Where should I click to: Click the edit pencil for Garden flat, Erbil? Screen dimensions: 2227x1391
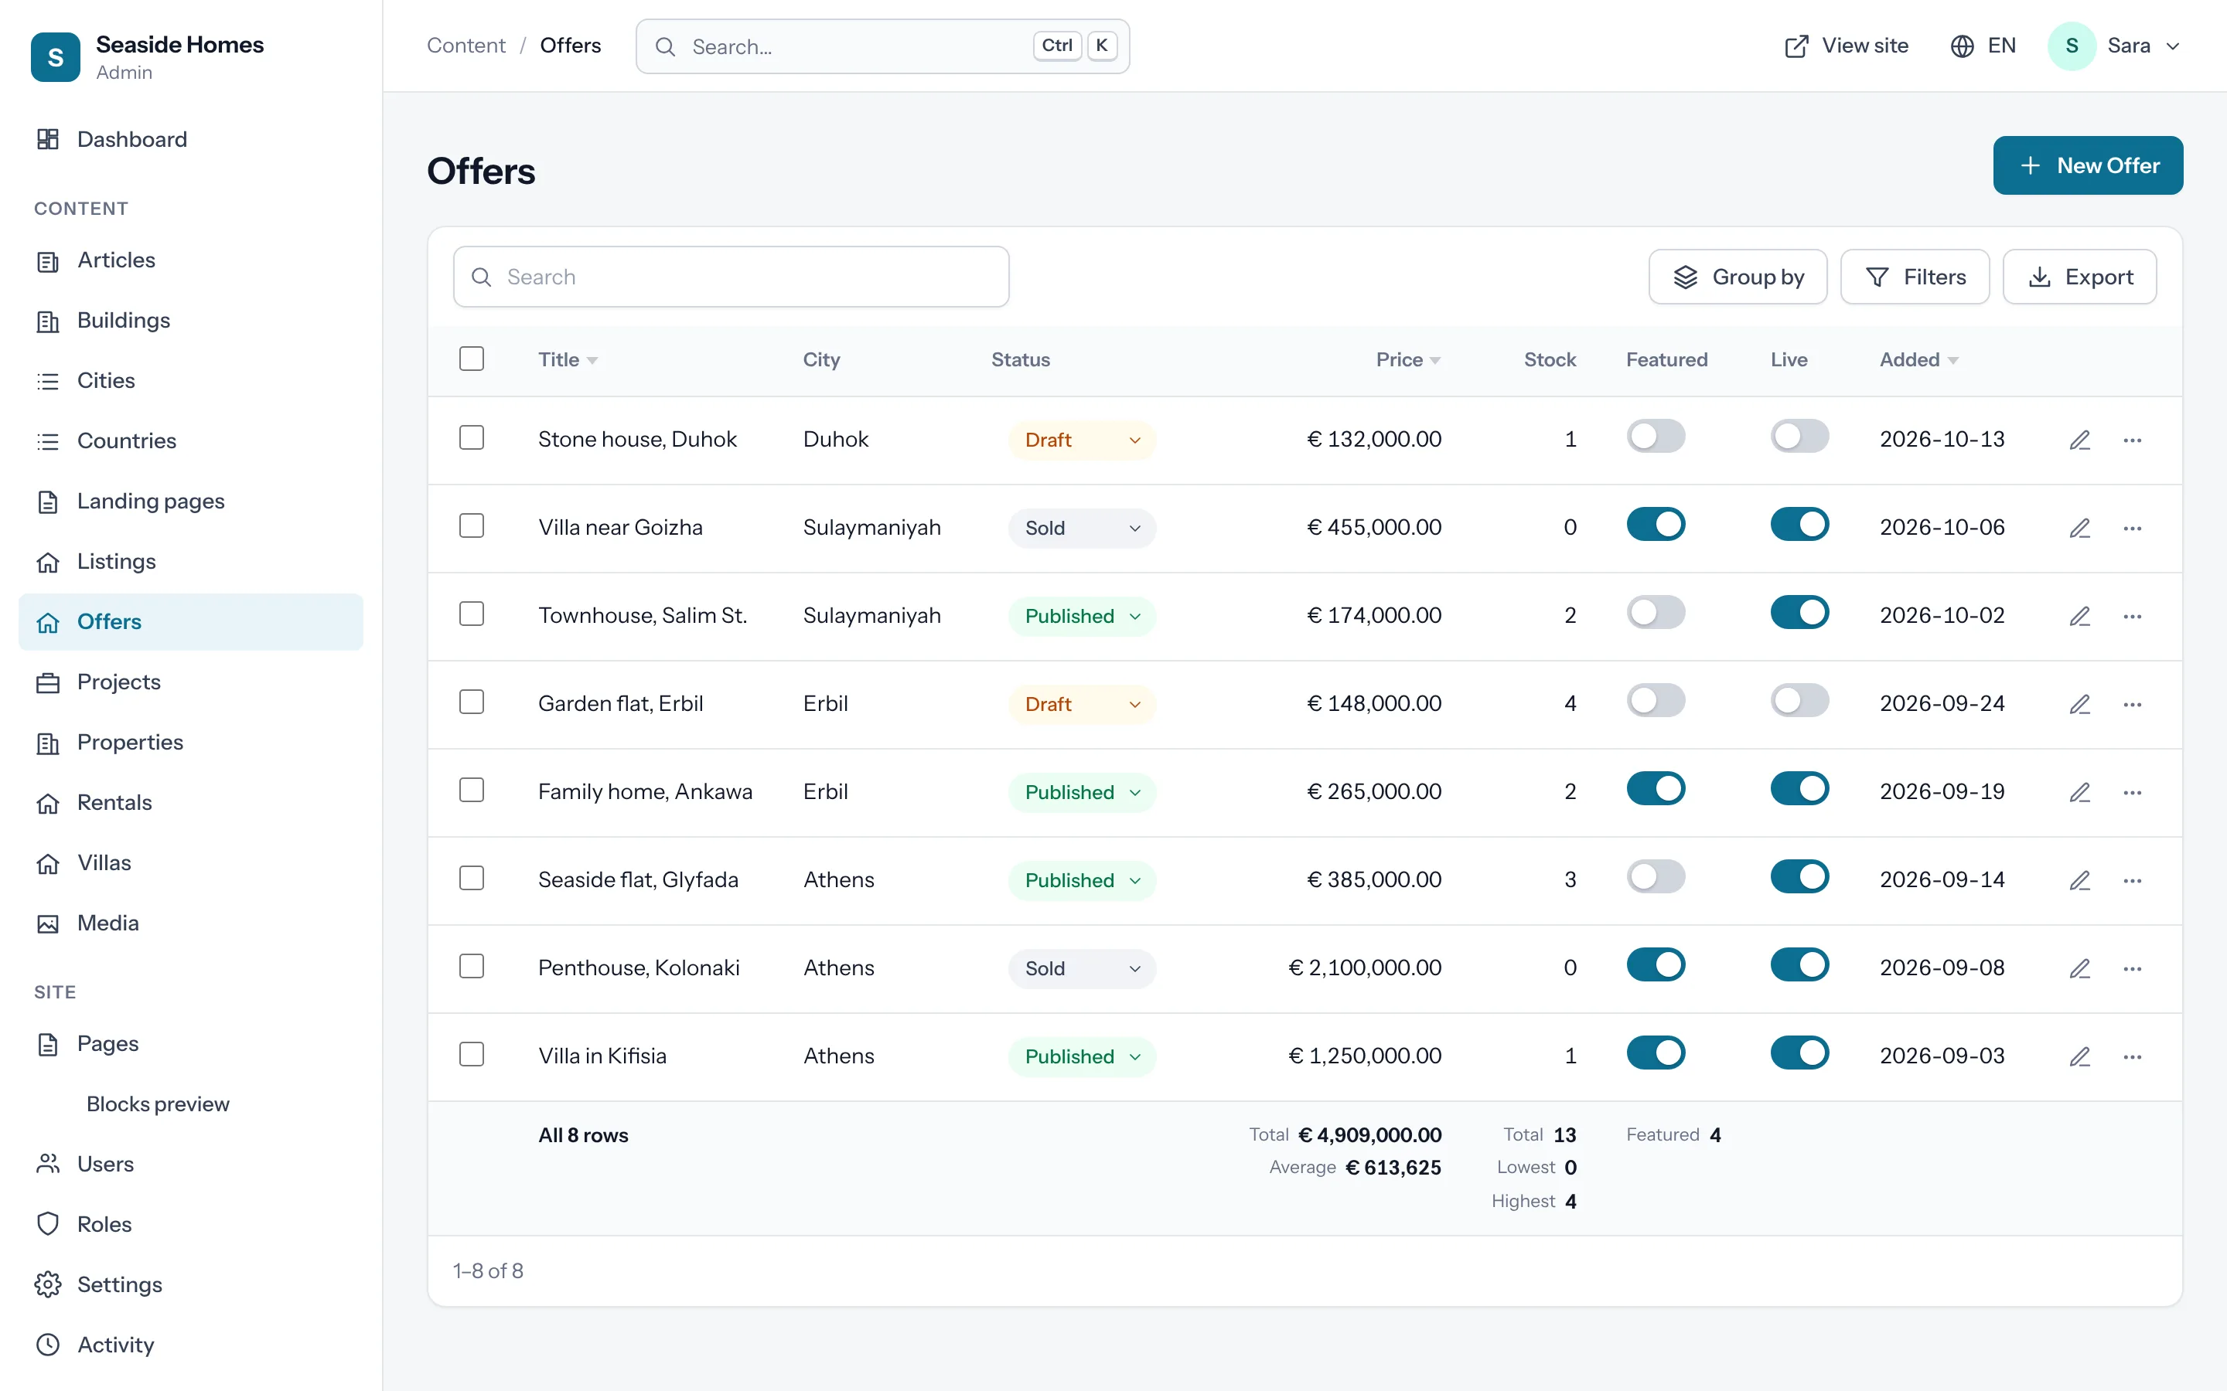(x=2080, y=704)
